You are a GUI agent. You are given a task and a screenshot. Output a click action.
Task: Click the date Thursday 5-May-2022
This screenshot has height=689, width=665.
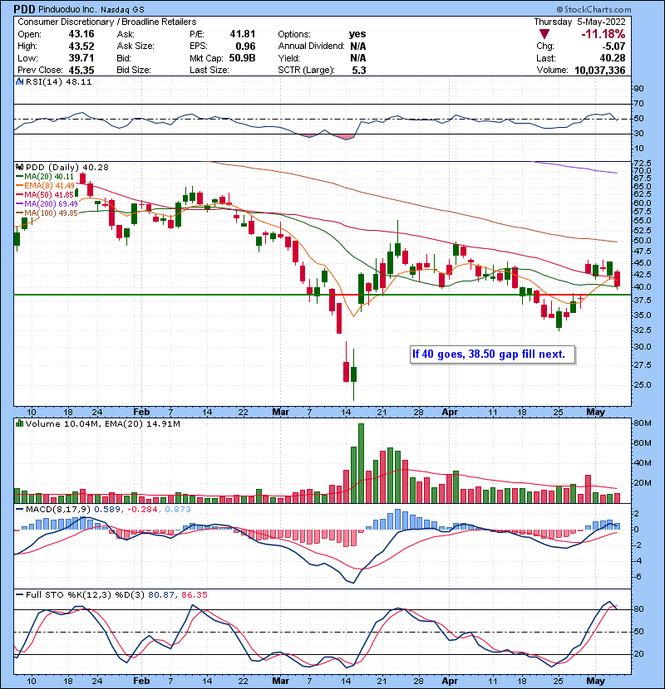579,22
